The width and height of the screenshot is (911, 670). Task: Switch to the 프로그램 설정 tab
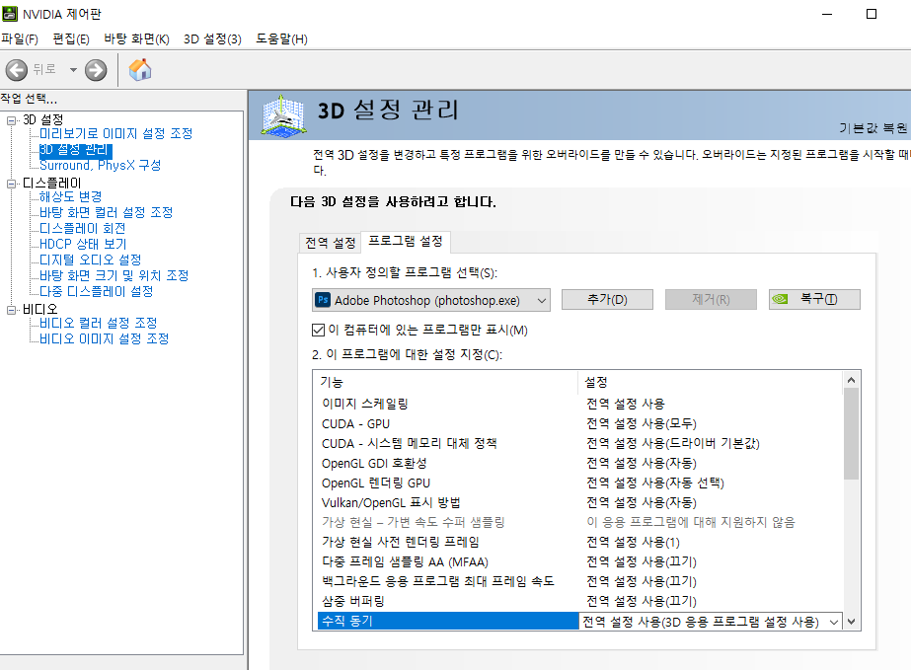point(406,241)
